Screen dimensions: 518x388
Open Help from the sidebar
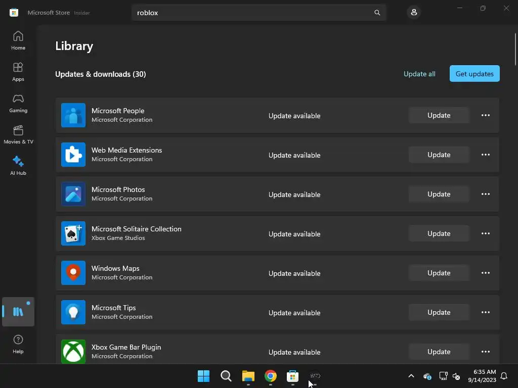click(x=18, y=344)
